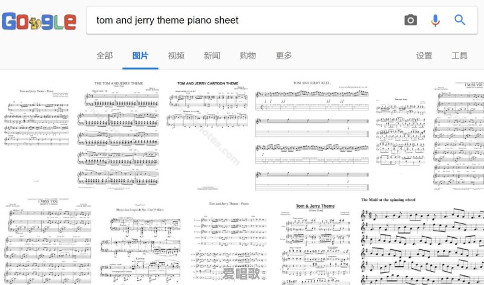Open second-row "I MISS YOU" sheet thumbnail

[48, 241]
